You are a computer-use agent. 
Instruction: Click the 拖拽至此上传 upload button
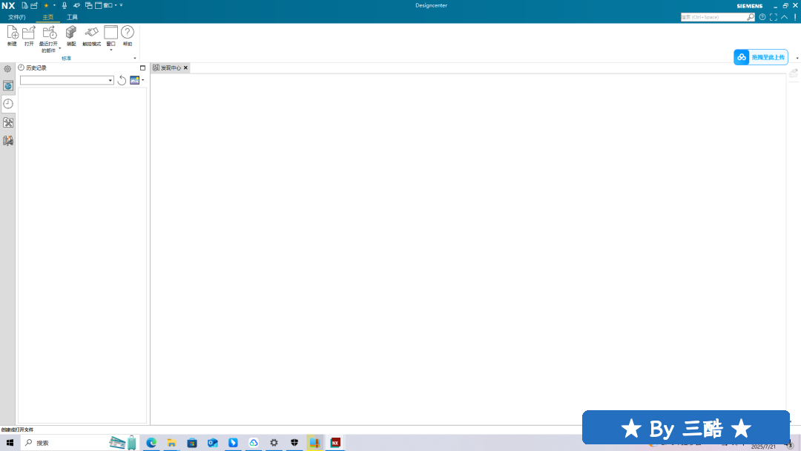pyautogui.click(x=761, y=57)
